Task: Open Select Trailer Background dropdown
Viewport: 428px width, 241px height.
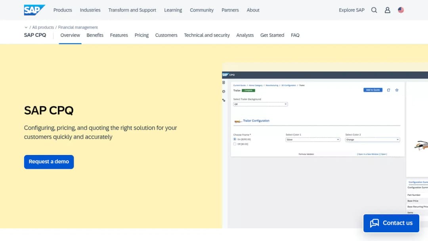Action: click(x=260, y=104)
